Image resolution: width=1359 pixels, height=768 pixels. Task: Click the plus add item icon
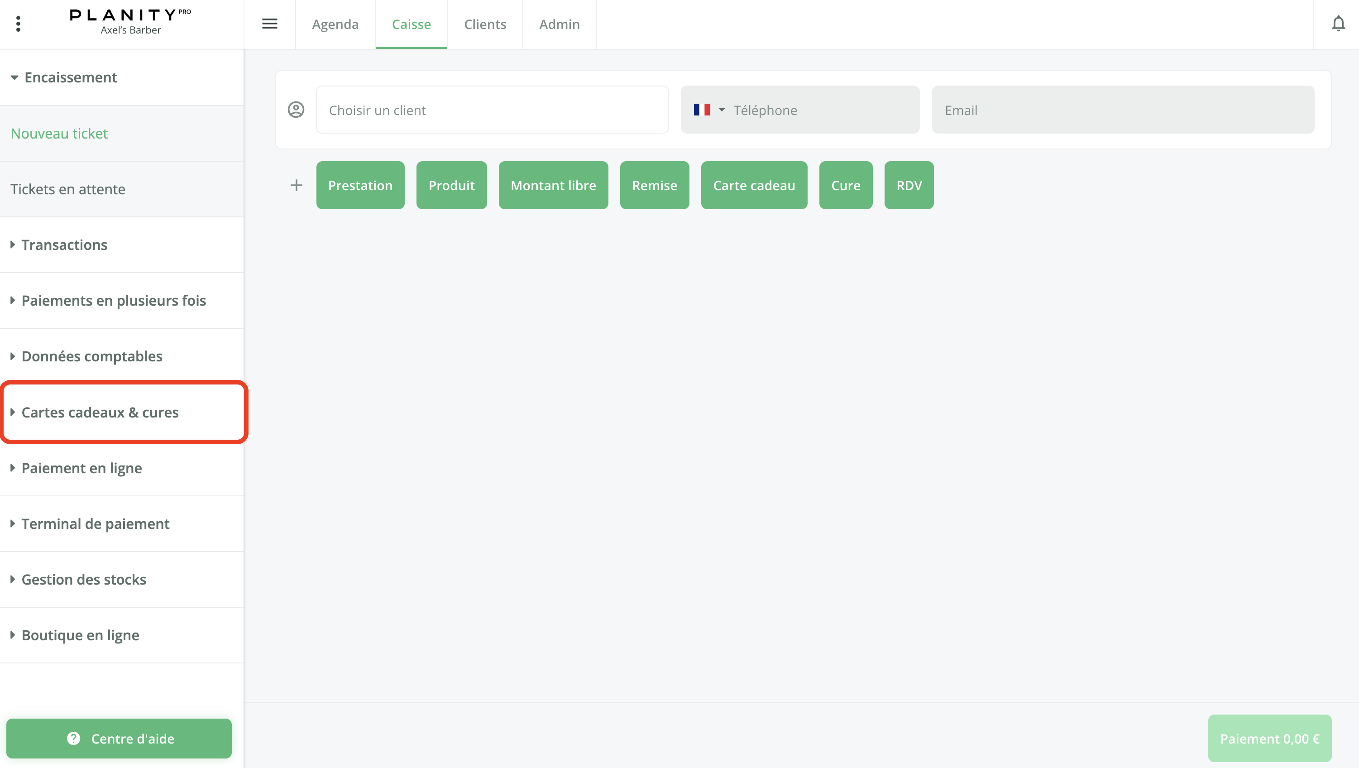tap(297, 185)
